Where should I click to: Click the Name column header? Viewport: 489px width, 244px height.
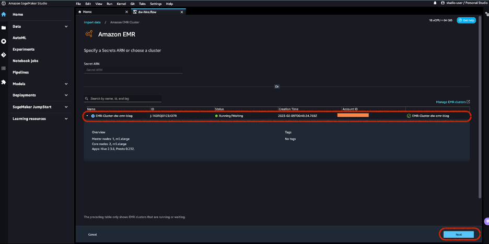pos(91,109)
